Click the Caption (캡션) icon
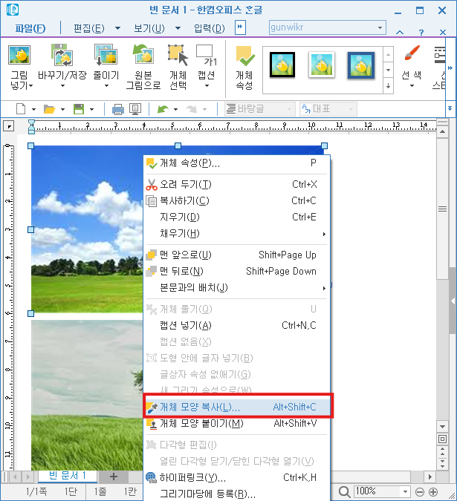The height and width of the screenshot is (501, 457). pyautogui.click(x=206, y=57)
